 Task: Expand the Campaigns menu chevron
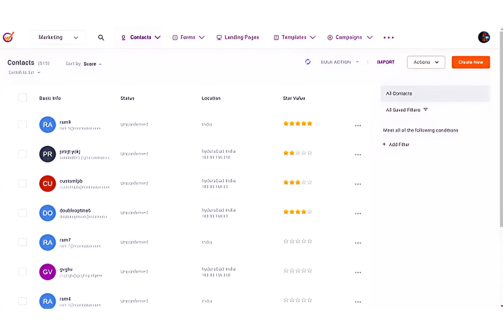pyautogui.click(x=370, y=37)
